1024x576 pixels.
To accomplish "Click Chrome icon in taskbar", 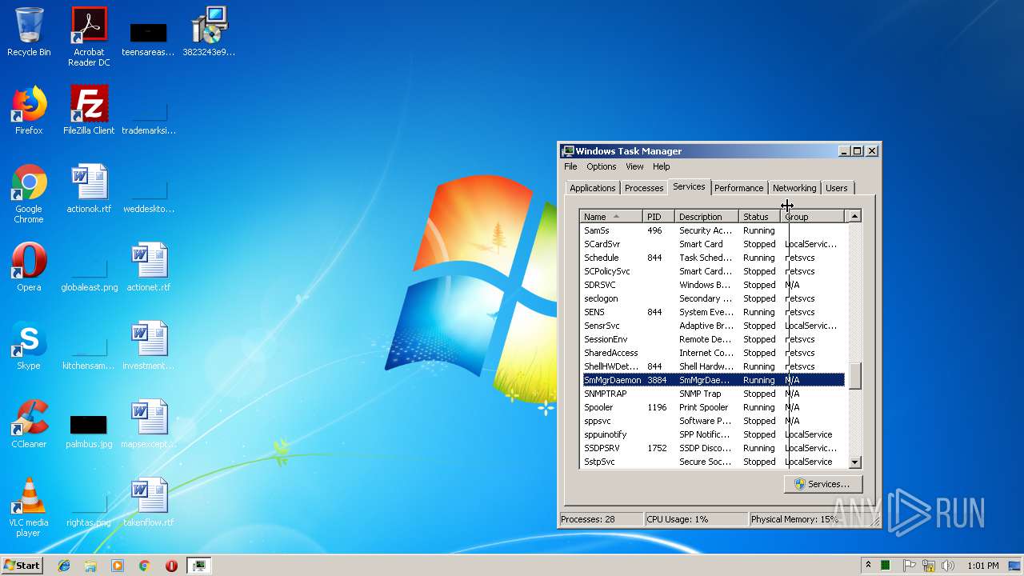I will [144, 566].
